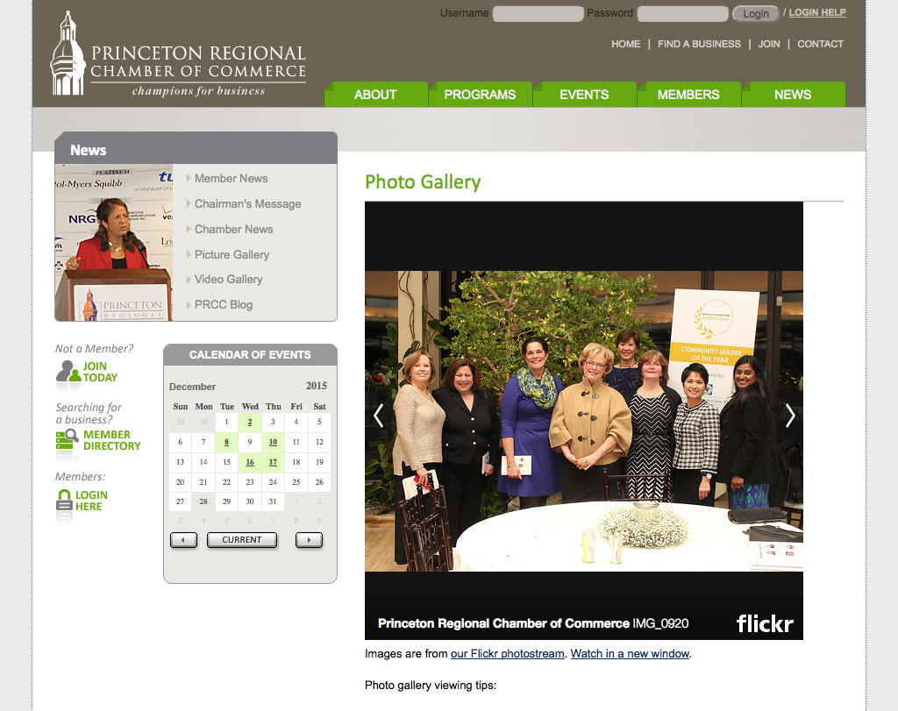898x711 pixels.
Task: Select December 16 on the calendar
Action: point(250,462)
